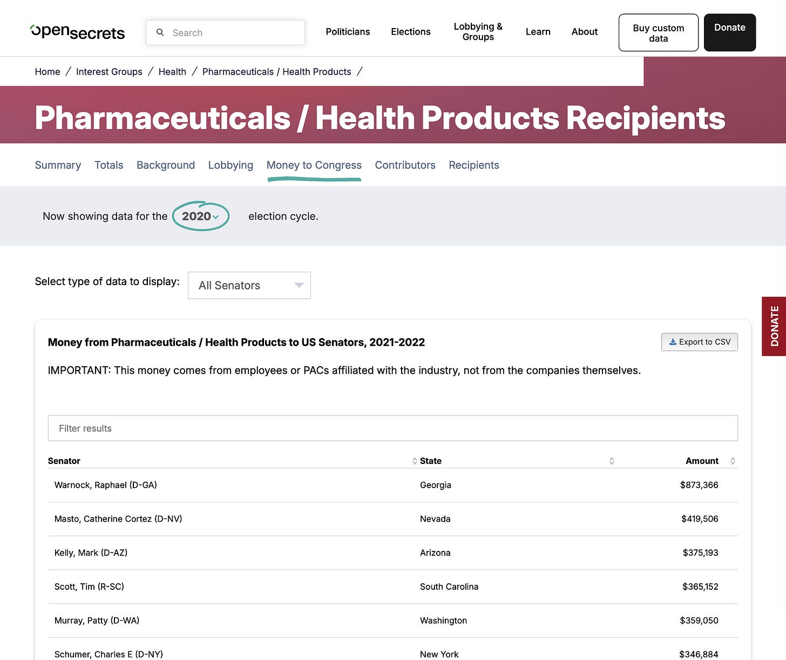The height and width of the screenshot is (660, 786).
Task: Click the $359,050 amount cell
Action: pos(699,621)
